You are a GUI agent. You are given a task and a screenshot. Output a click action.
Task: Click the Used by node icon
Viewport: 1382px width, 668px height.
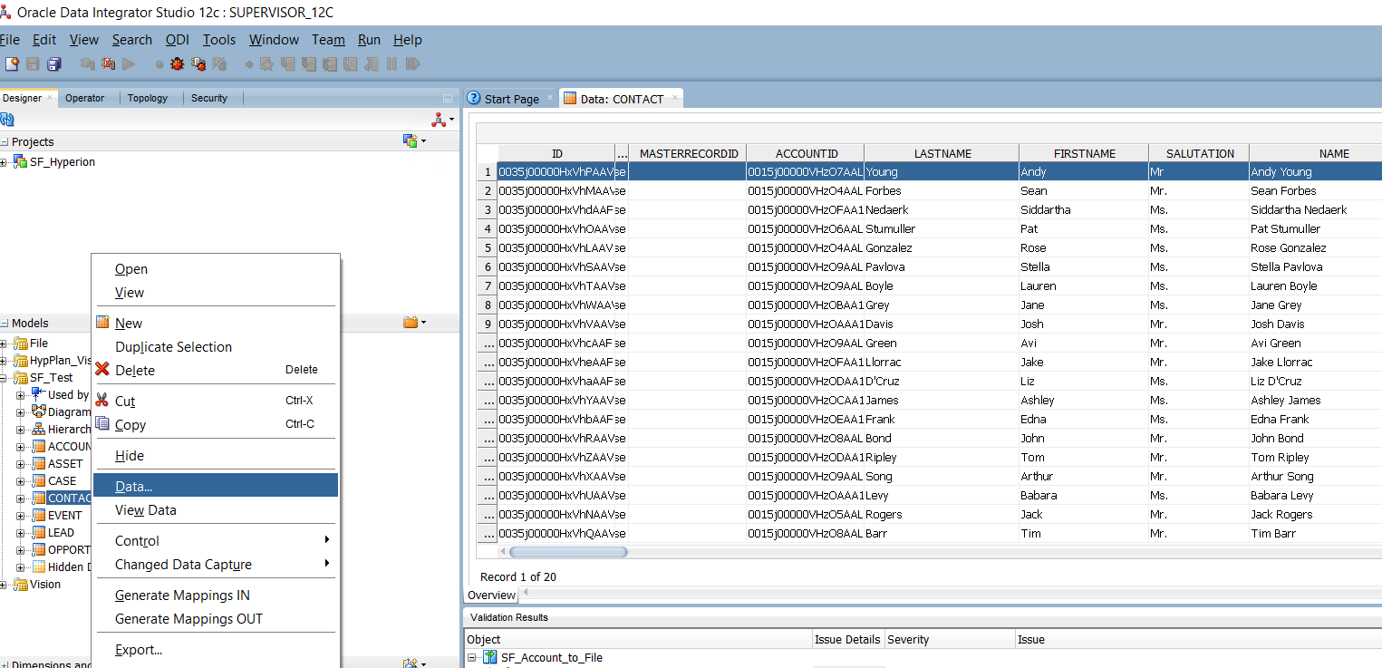tap(39, 395)
